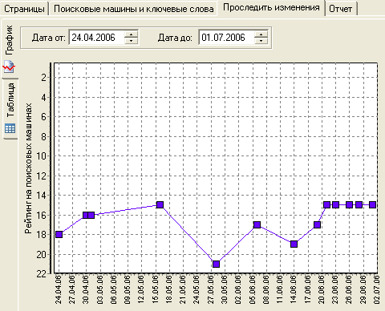Click the data point at 05.06.06 rating 17
The width and height of the screenshot is (385, 311).
[257, 224]
